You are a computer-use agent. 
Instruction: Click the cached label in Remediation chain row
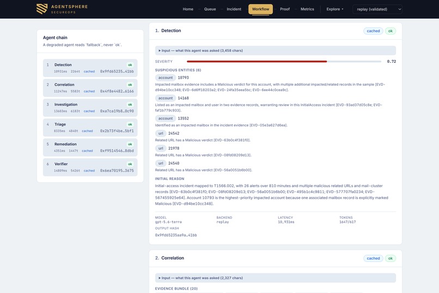[87, 151]
